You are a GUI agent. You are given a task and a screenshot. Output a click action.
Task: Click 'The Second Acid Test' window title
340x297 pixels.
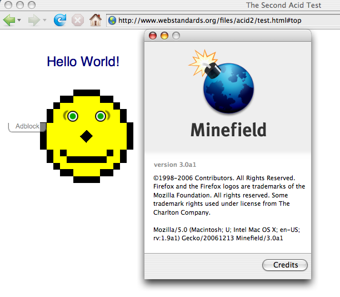pos(283,5)
